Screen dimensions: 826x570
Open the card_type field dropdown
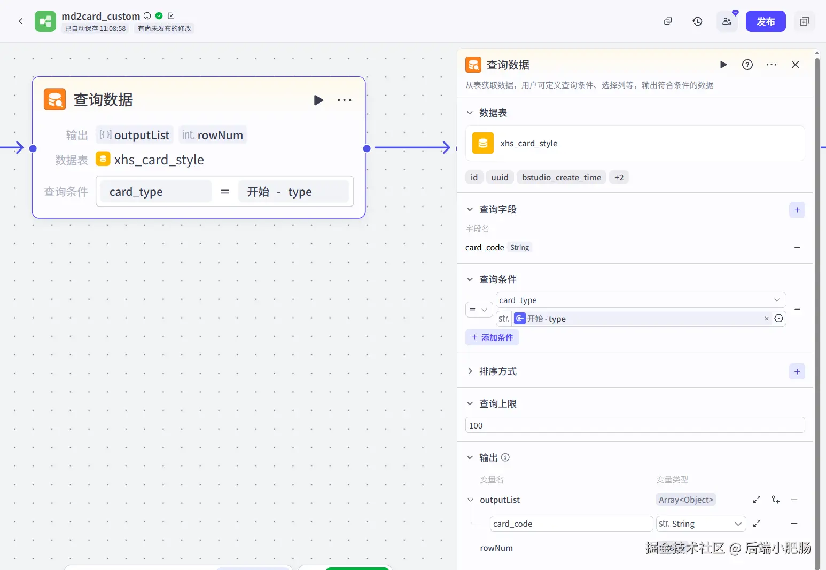tap(641, 300)
